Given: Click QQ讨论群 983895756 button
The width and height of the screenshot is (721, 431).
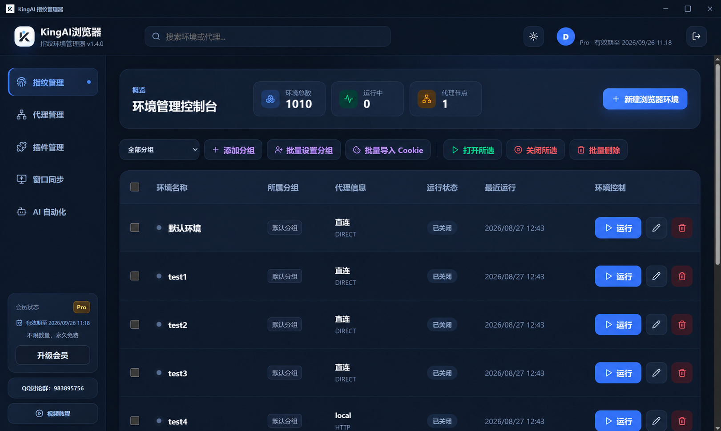Looking at the screenshot, I should tap(52, 388).
